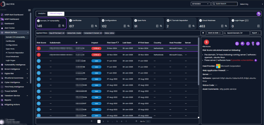Open the report icon on Configurations card

tap(125, 26)
